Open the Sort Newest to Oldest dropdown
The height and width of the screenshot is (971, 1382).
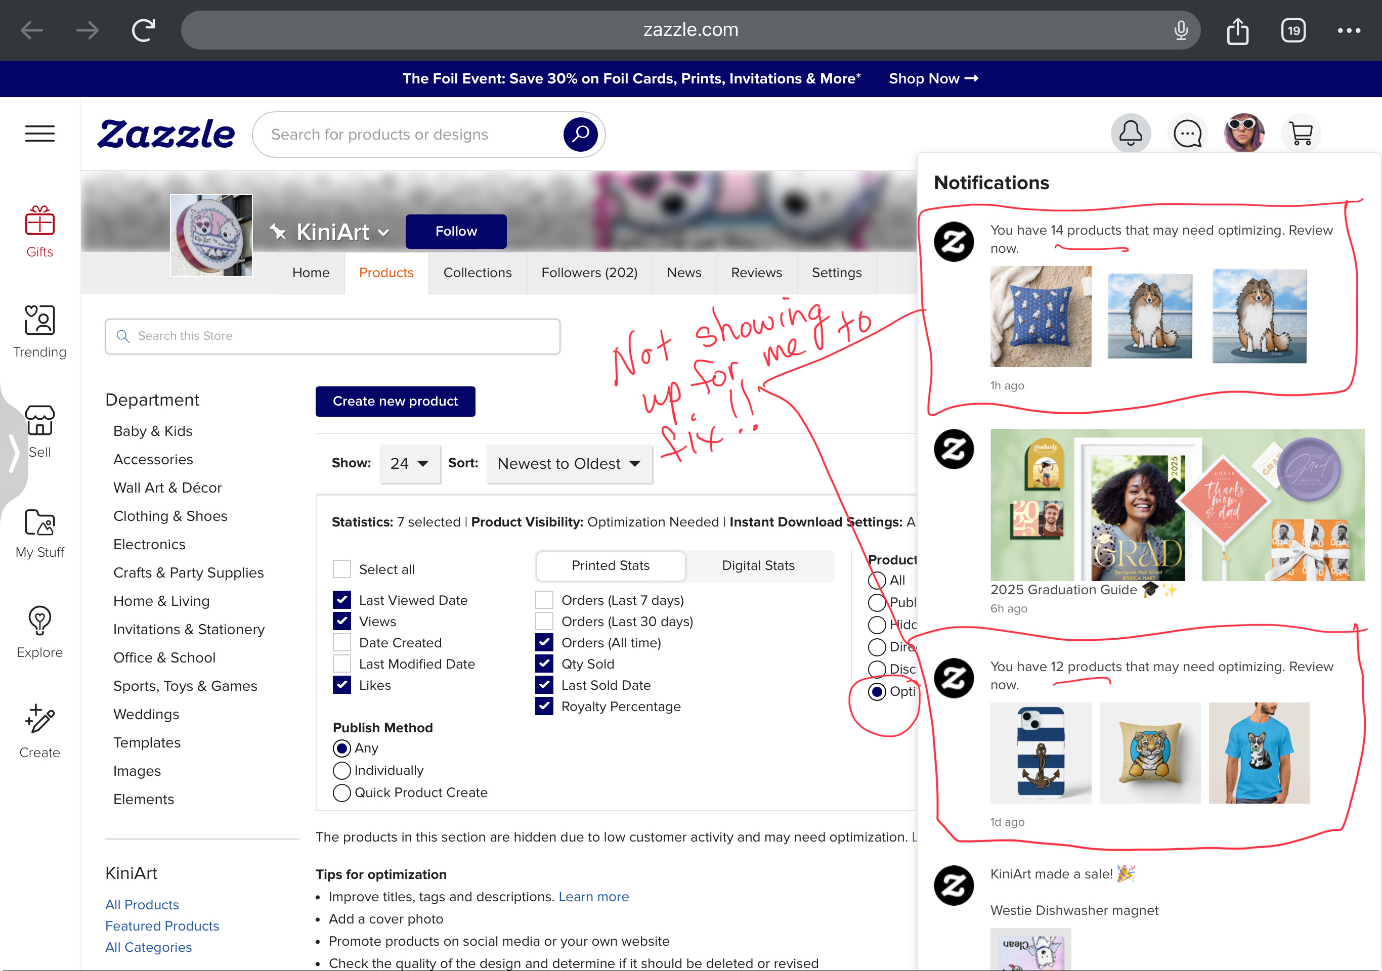[x=569, y=463]
